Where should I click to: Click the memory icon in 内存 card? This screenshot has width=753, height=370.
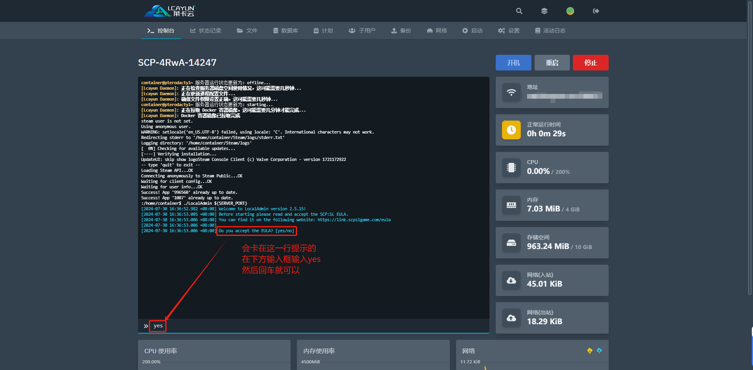[511, 205]
